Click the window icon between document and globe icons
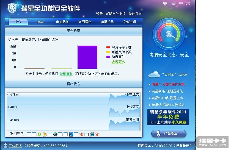 click(x=50, y=134)
